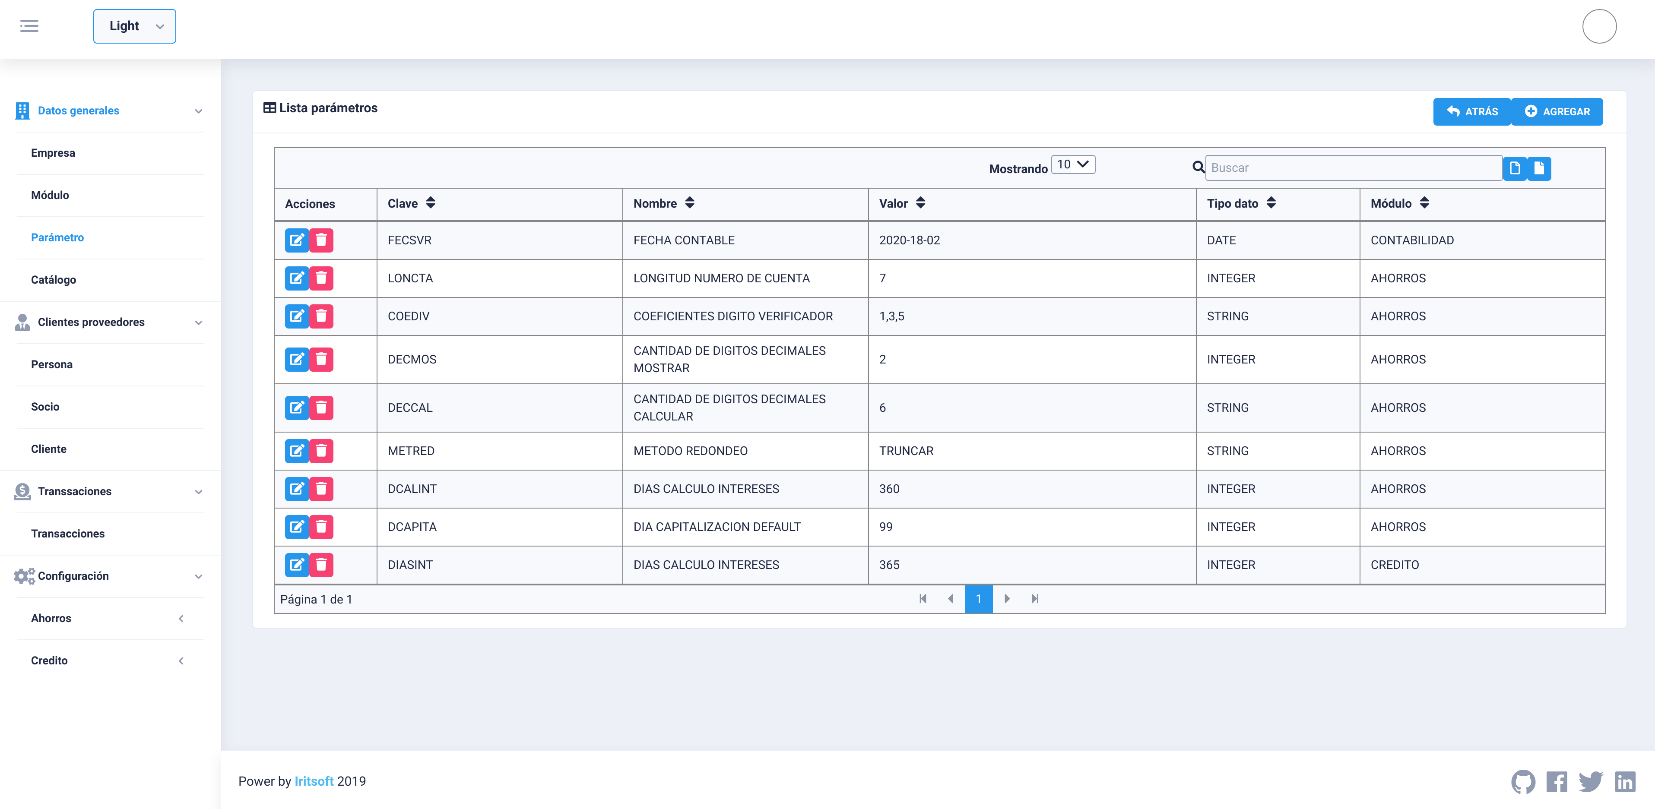Click in the Buscar search field
The image size is (1655, 809).
(x=1352, y=167)
